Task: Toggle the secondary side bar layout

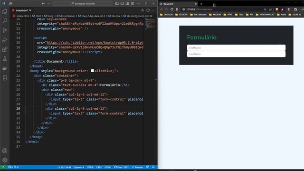Action: (127, 3)
